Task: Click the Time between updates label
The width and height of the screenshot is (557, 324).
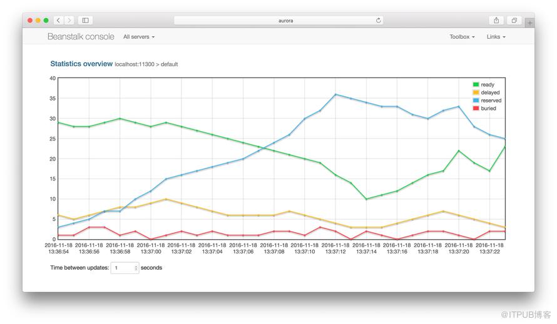Action: coord(79,268)
